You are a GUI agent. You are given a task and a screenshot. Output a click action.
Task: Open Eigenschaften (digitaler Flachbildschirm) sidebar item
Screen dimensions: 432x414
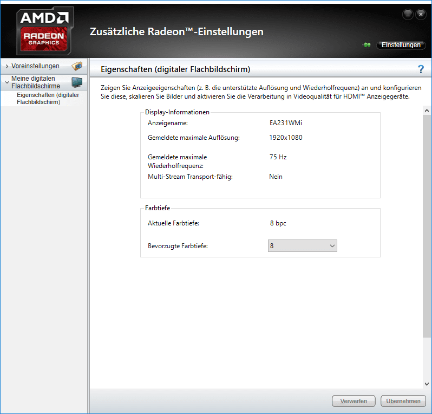tap(48, 99)
